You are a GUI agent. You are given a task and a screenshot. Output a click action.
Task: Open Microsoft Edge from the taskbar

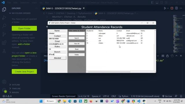[x=70, y=101]
